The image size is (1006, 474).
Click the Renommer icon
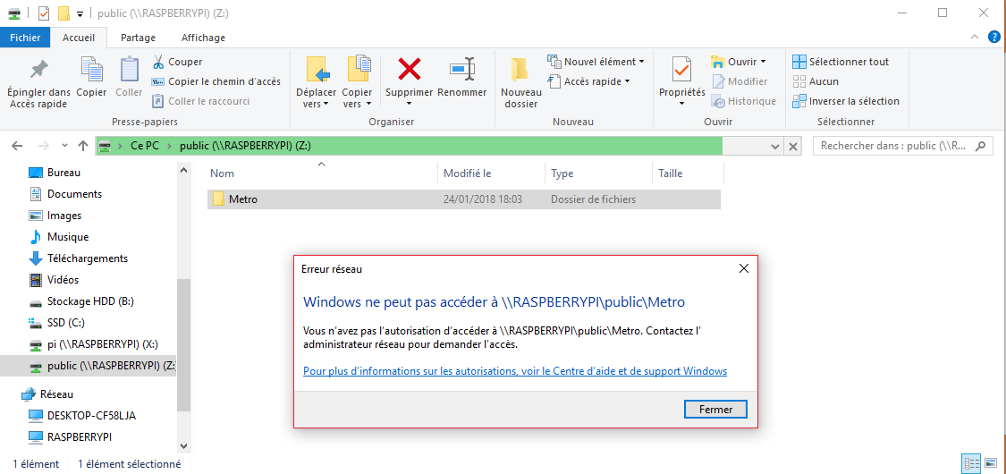coord(462,69)
